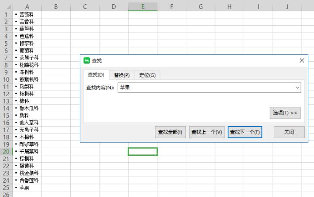This screenshot has height=197, width=314.
Task: Click the selected cell E20
Action: click(x=143, y=151)
